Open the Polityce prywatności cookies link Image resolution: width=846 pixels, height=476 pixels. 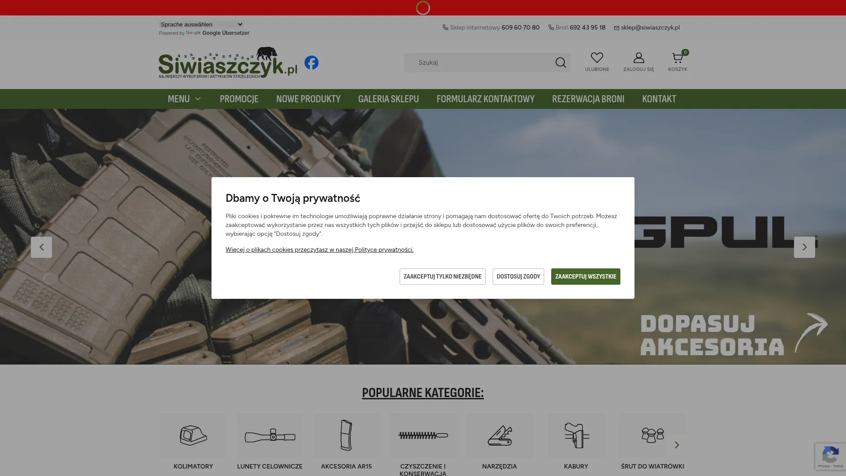click(319, 250)
